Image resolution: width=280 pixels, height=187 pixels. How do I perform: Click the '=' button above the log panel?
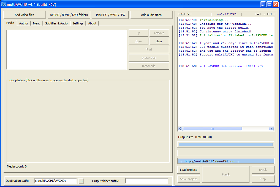[258, 14]
